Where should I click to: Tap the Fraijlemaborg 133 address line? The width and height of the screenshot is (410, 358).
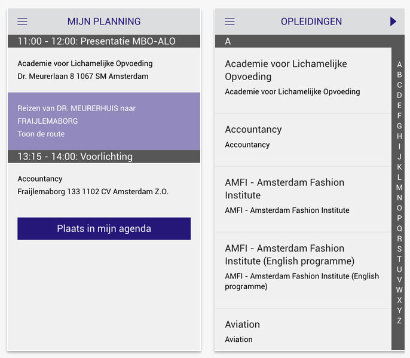[93, 192]
